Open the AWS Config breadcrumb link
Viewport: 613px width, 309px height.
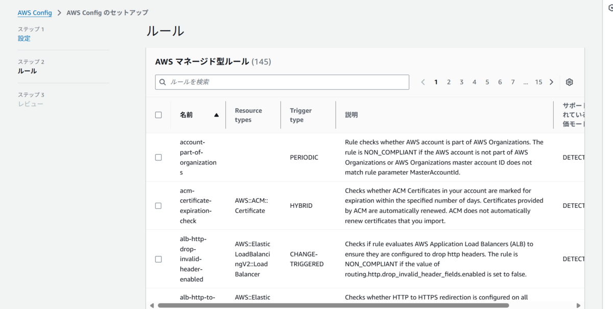click(35, 13)
